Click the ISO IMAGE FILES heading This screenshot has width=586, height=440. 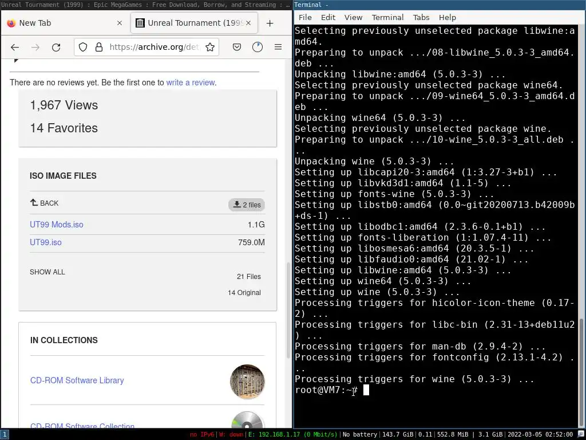63,176
